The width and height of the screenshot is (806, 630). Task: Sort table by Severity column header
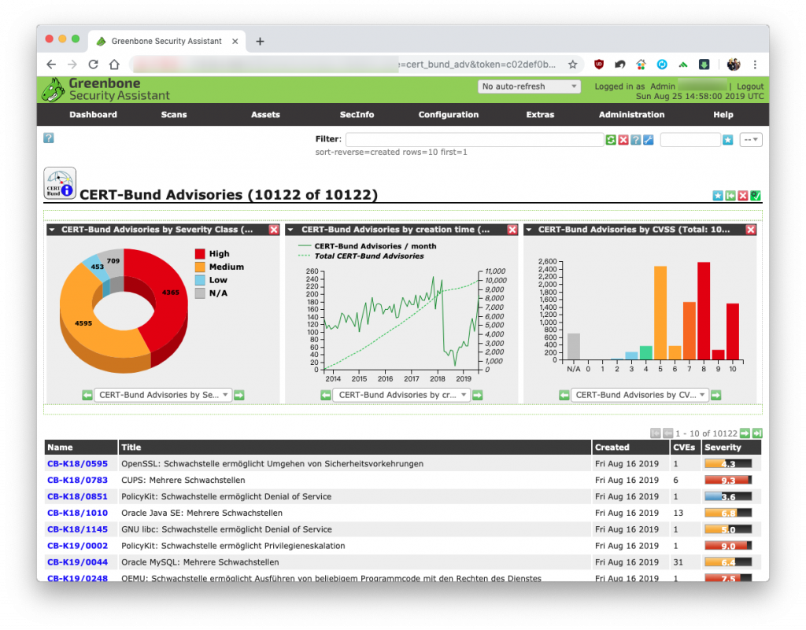723,448
